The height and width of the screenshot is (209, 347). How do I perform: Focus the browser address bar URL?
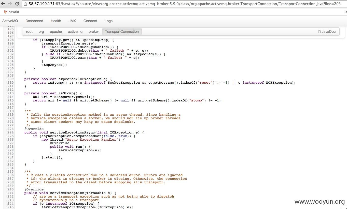point(185,4)
